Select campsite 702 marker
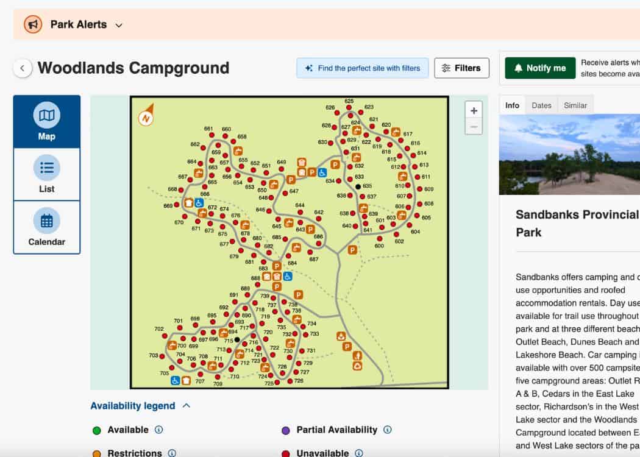 point(165,336)
